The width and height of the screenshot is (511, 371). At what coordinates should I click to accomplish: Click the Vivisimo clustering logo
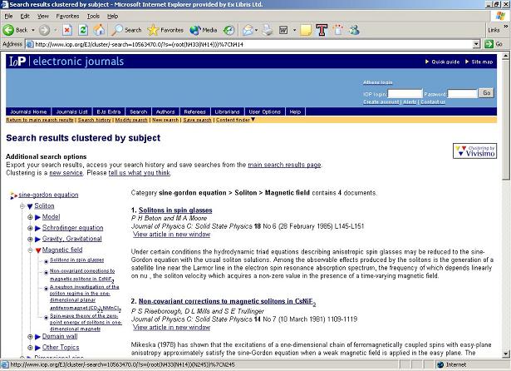point(474,151)
